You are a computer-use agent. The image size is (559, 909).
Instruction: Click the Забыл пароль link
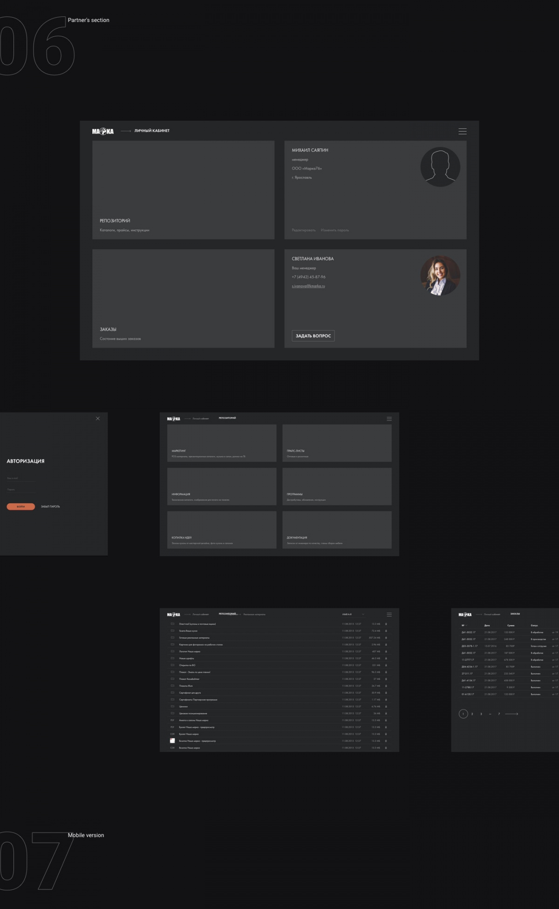tap(50, 507)
